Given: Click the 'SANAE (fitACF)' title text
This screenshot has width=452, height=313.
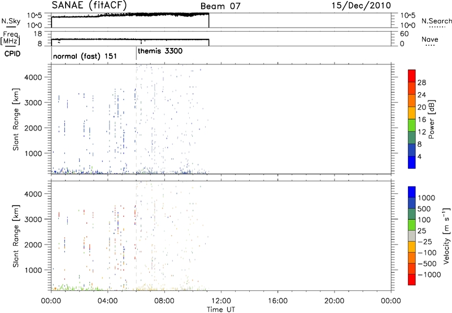Looking at the screenshot, I should point(89,5).
